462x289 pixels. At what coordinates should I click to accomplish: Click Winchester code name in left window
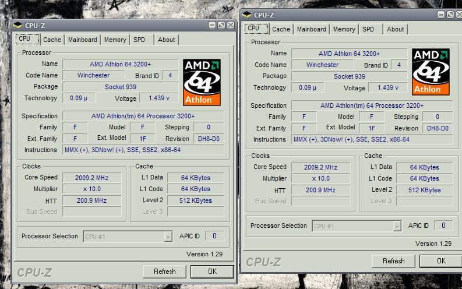tap(93, 75)
